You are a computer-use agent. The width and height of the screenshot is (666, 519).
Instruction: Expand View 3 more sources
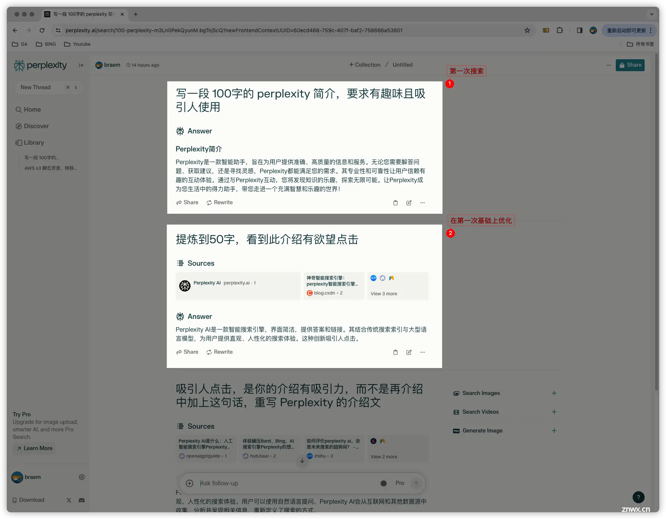click(x=397, y=286)
